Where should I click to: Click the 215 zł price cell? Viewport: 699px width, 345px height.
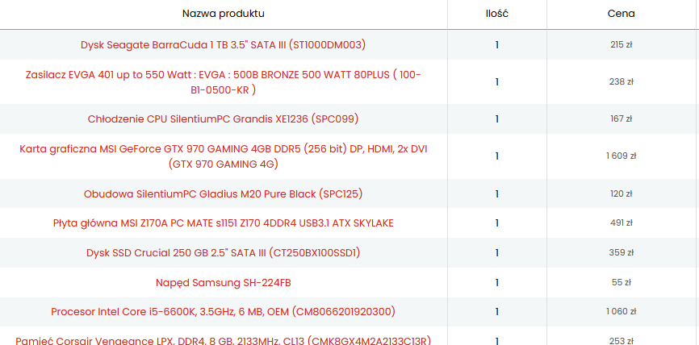coord(621,45)
